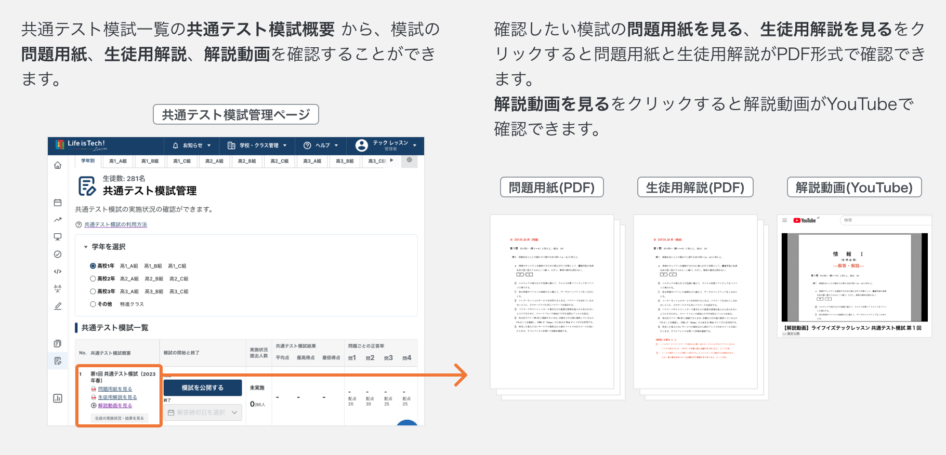Click the 模試を公開する button
Viewport: 946px width, 455px height.
203,388
